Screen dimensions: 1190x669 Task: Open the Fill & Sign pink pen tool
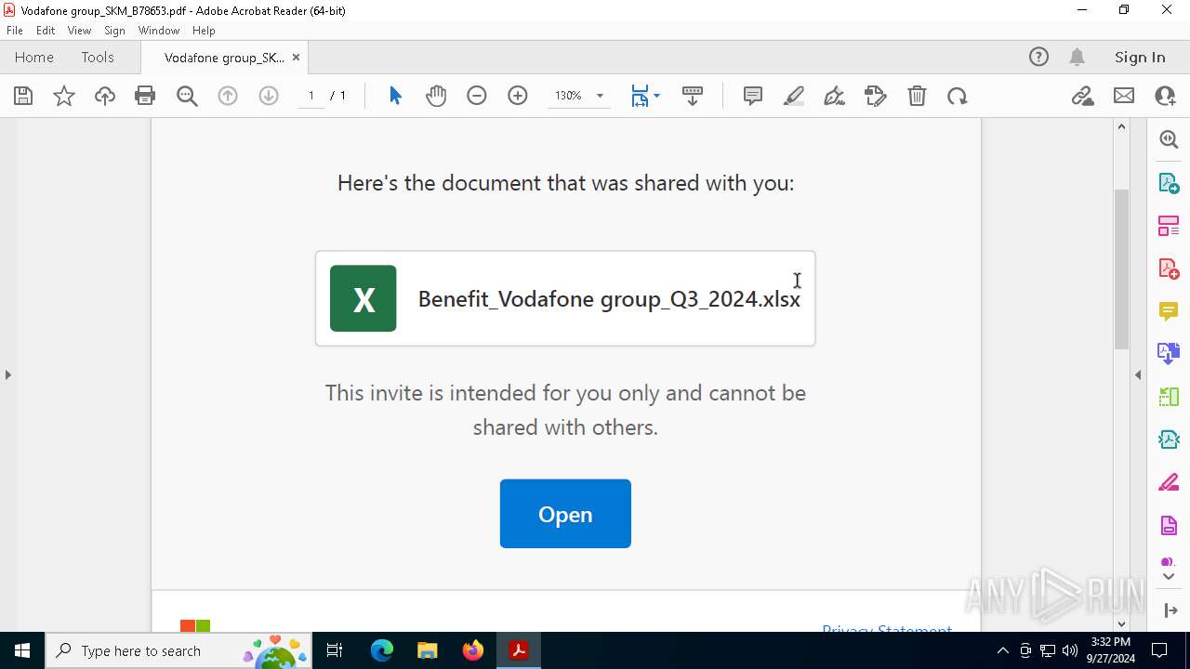coord(1169,483)
